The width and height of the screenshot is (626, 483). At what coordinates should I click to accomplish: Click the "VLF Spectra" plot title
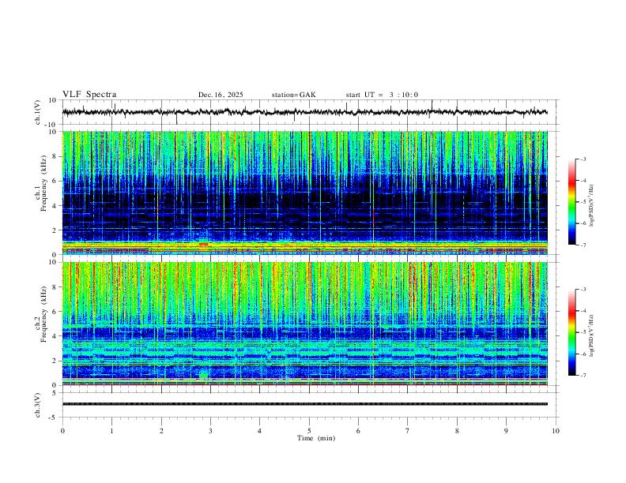click(x=89, y=95)
